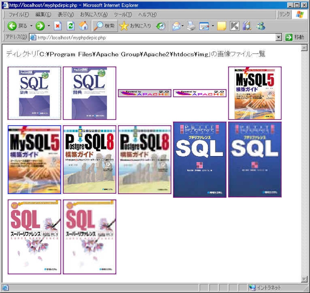Open the forward history dropdown arrow
This screenshot has height=293, width=310.
click(x=49, y=26)
